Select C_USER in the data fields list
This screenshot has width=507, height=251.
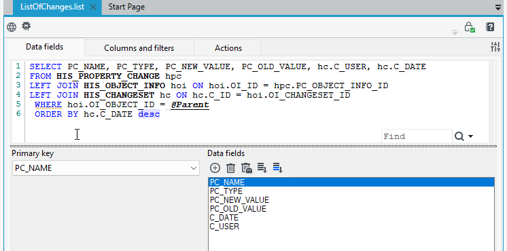pos(351,226)
